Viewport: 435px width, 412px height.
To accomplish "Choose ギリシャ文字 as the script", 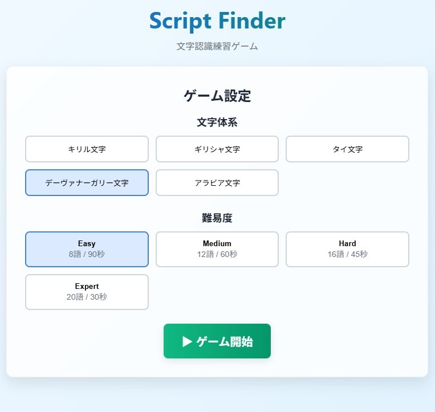I will tap(217, 149).
